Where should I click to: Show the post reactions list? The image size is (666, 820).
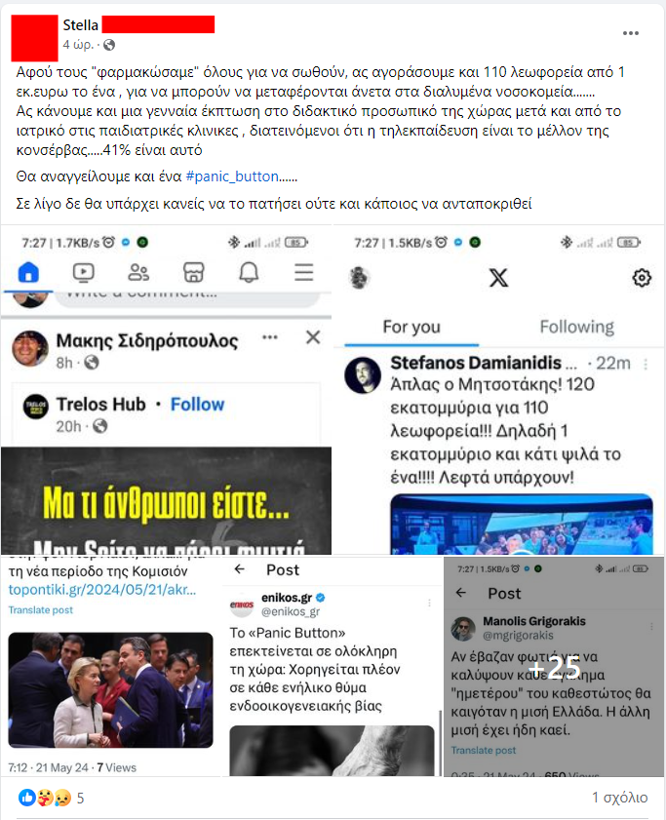point(51,798)
